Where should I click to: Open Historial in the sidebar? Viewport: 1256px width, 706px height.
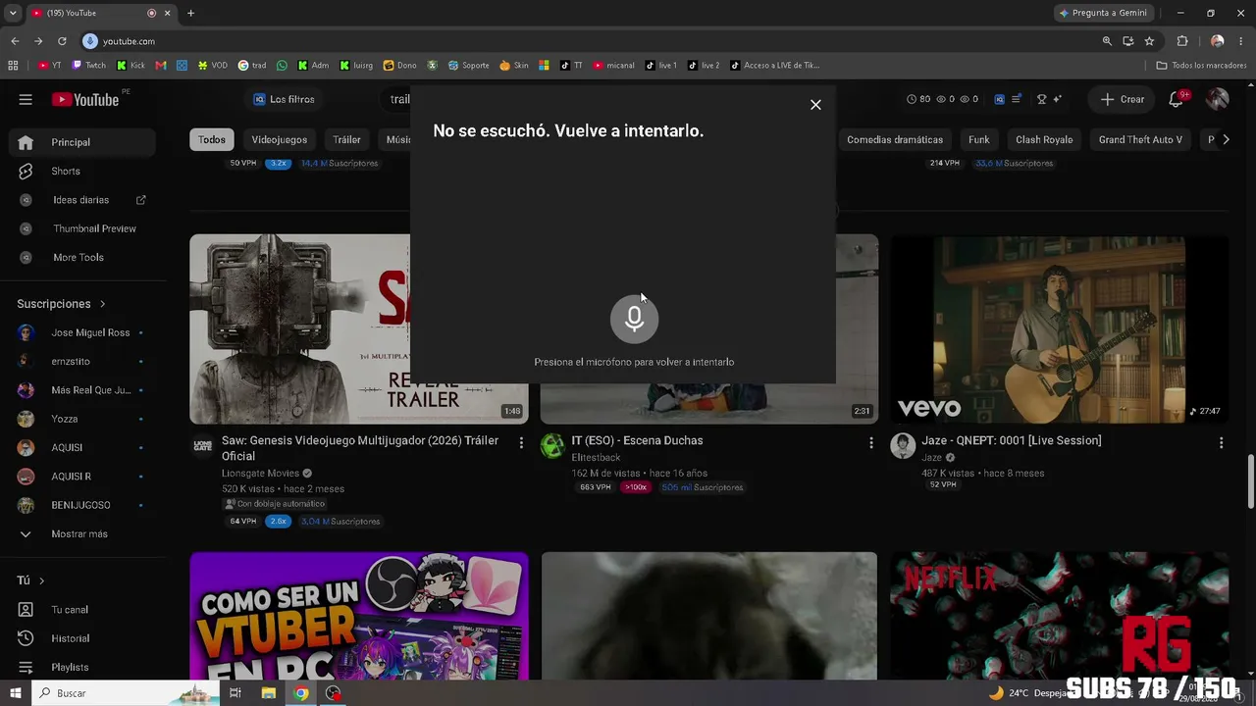point(82,638)
